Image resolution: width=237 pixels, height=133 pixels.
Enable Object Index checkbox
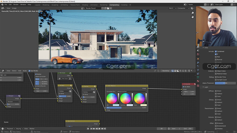tap(216, 71)
